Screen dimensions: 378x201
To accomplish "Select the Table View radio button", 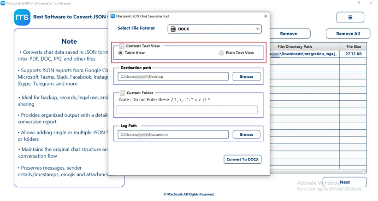I will click(120, 53).
